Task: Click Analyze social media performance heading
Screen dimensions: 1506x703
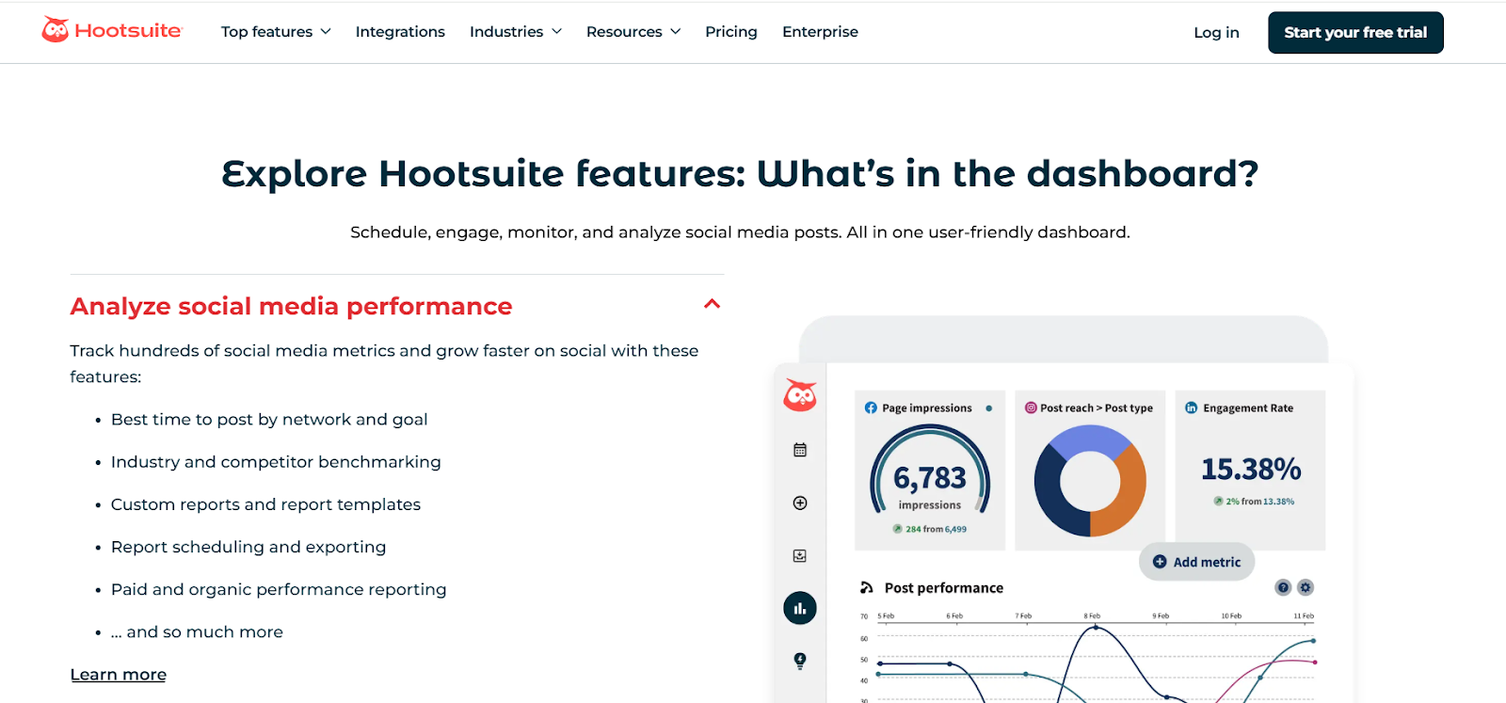Action: tap(291, 306)
